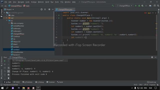The width and height of the screenshot is (160, 90).
Task: Run with coverage icon in toolbar
Action: point(142,6)
